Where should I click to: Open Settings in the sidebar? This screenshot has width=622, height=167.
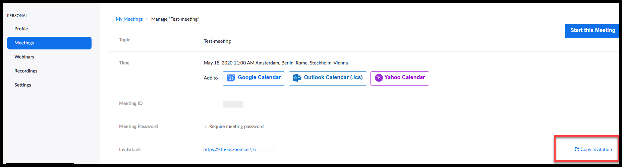coord(23,85)
